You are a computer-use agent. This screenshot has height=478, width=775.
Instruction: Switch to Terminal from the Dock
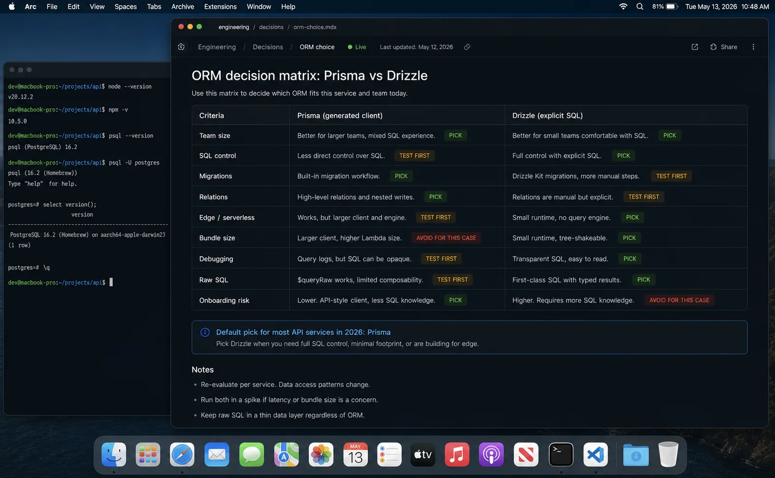(561, 455)
